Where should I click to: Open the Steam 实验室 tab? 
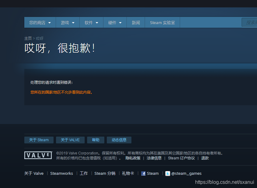coord(162,22)
